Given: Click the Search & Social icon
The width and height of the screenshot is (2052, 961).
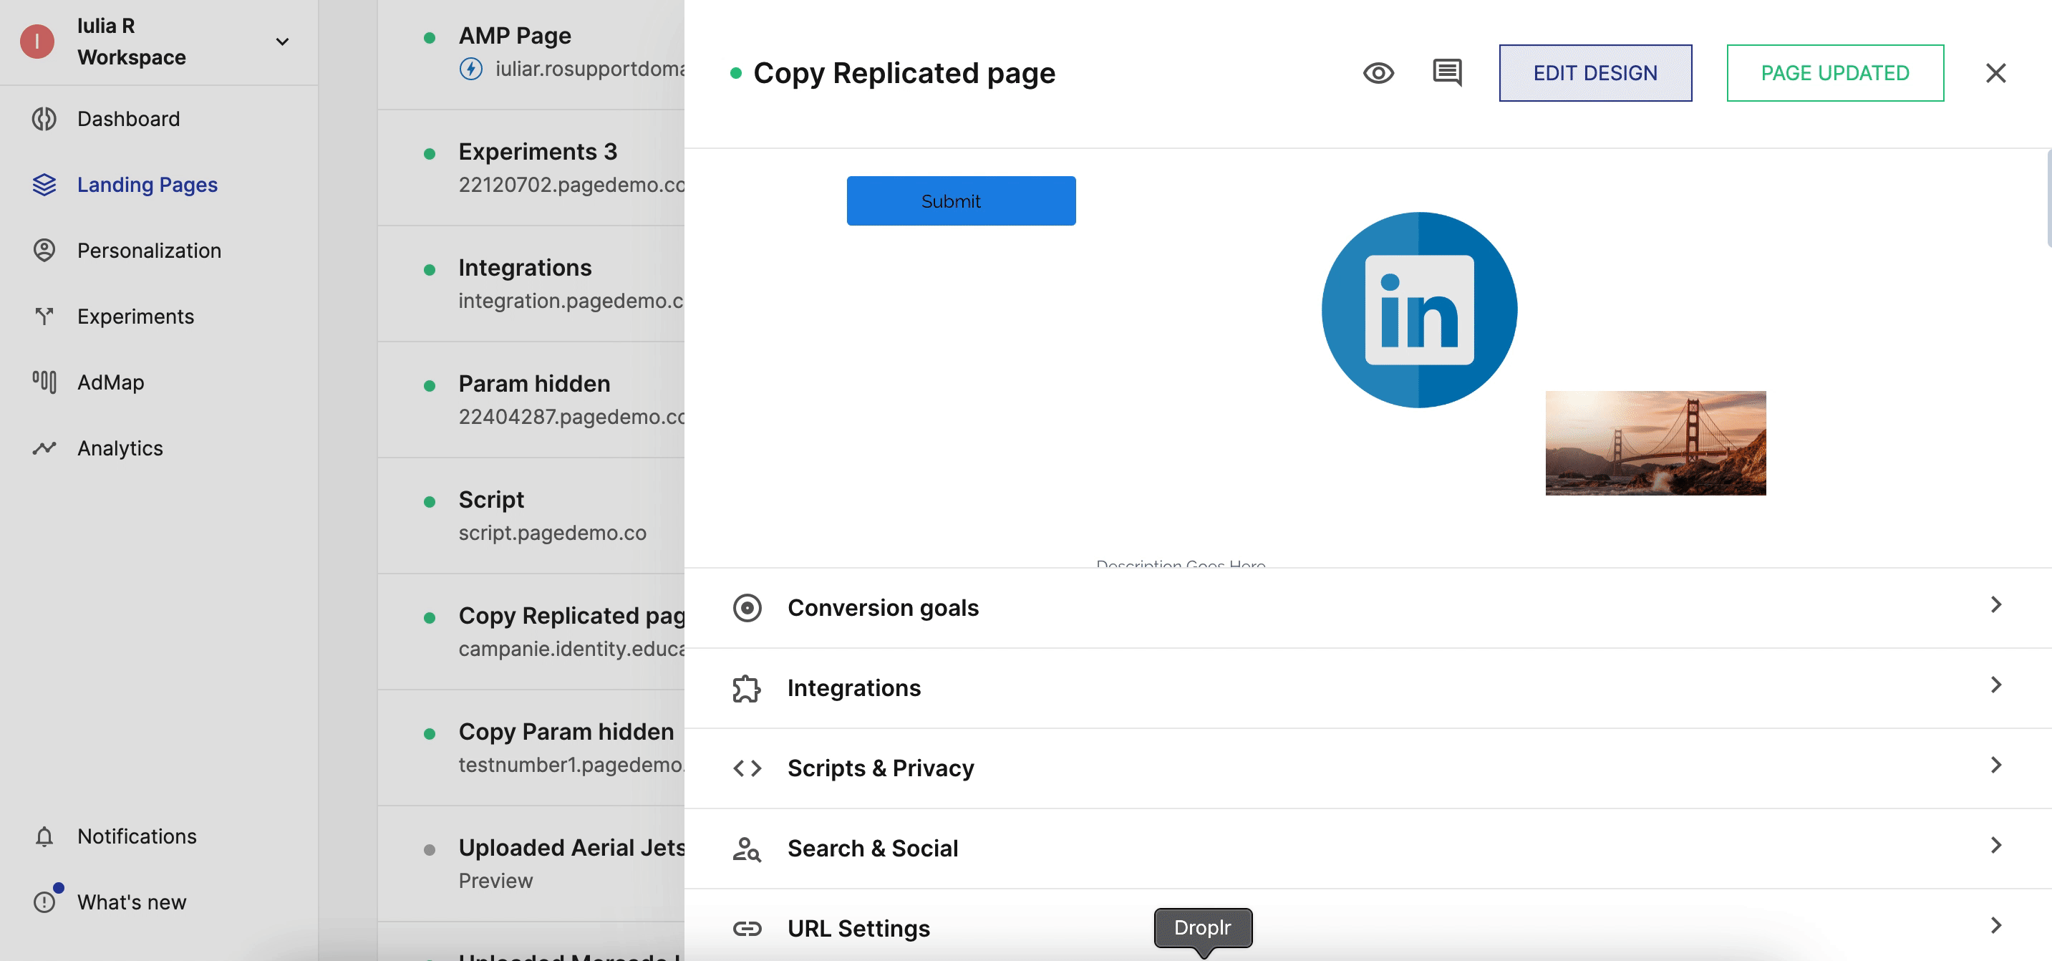Looking at the screenshot, I should point(746,849).
